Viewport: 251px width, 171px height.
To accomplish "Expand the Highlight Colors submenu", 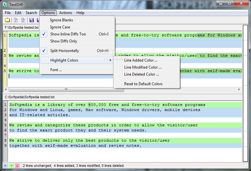I will click(x=76, y=60).
